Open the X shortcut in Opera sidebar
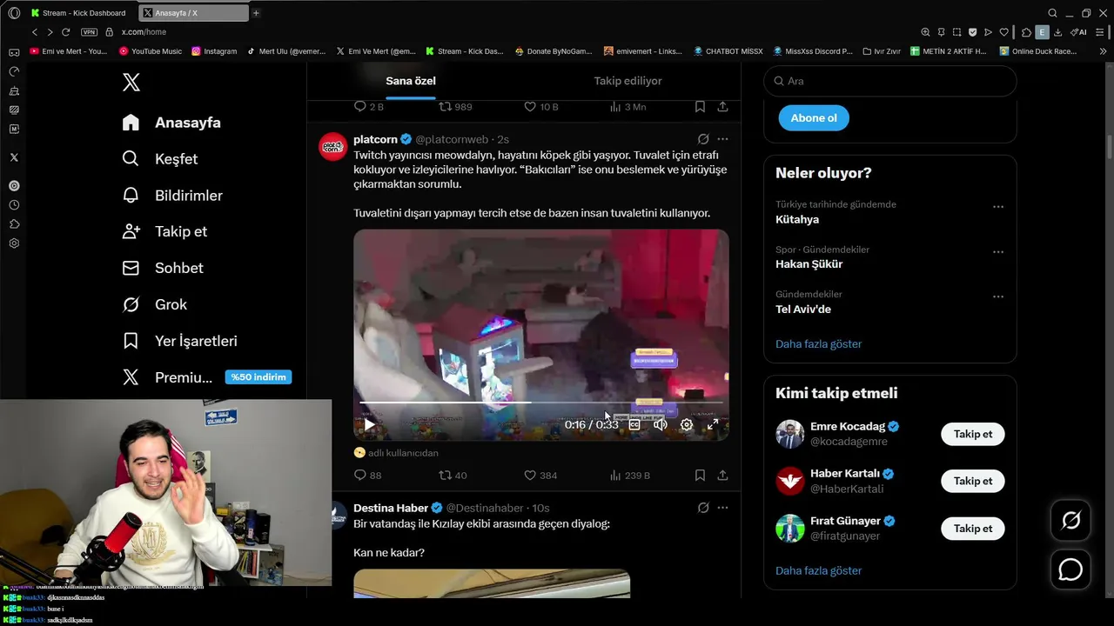Image resolution: width=1114 pixels, height=626 pixels. point(14,157)
